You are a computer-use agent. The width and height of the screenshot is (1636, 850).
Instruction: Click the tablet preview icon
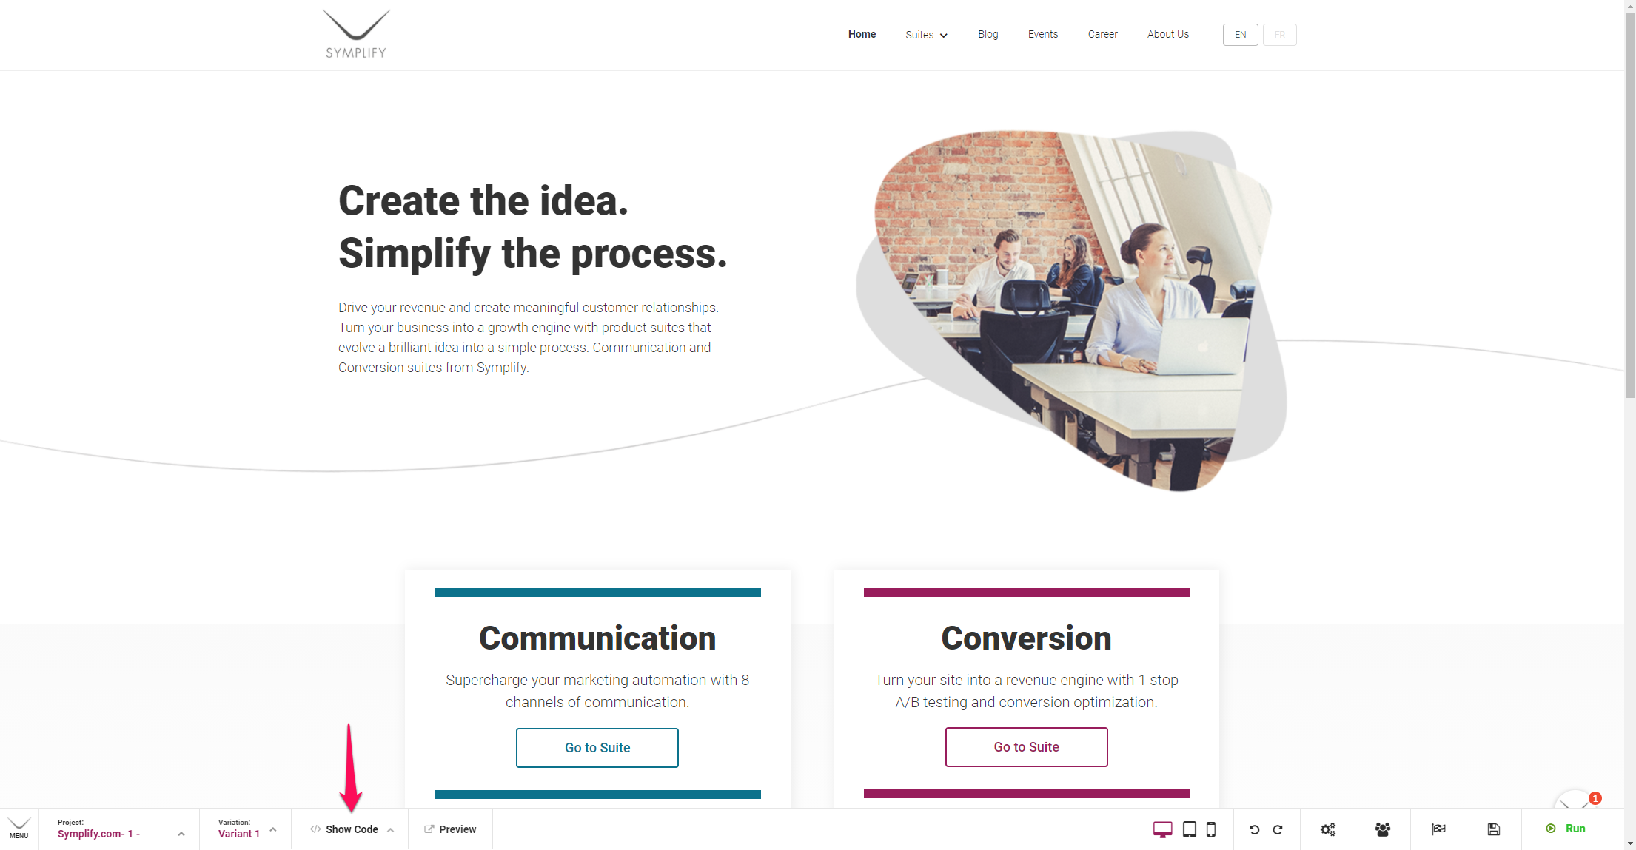tap(1188, 829)
